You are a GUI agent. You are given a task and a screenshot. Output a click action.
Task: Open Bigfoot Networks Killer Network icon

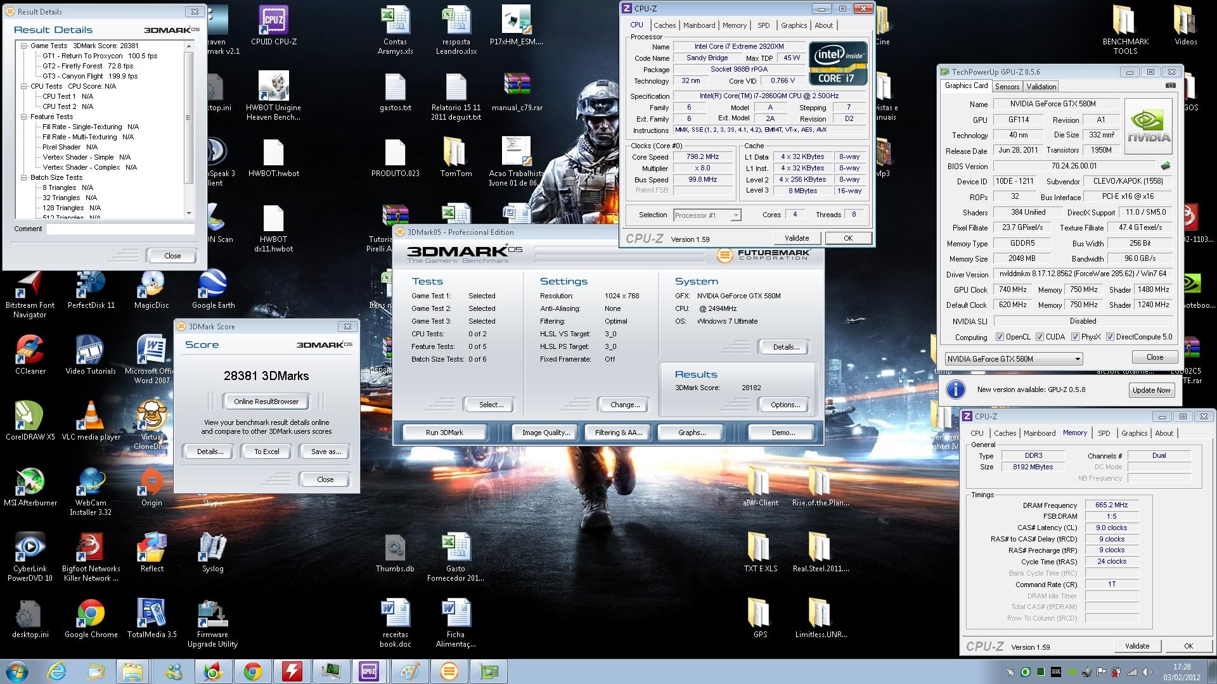91,557
